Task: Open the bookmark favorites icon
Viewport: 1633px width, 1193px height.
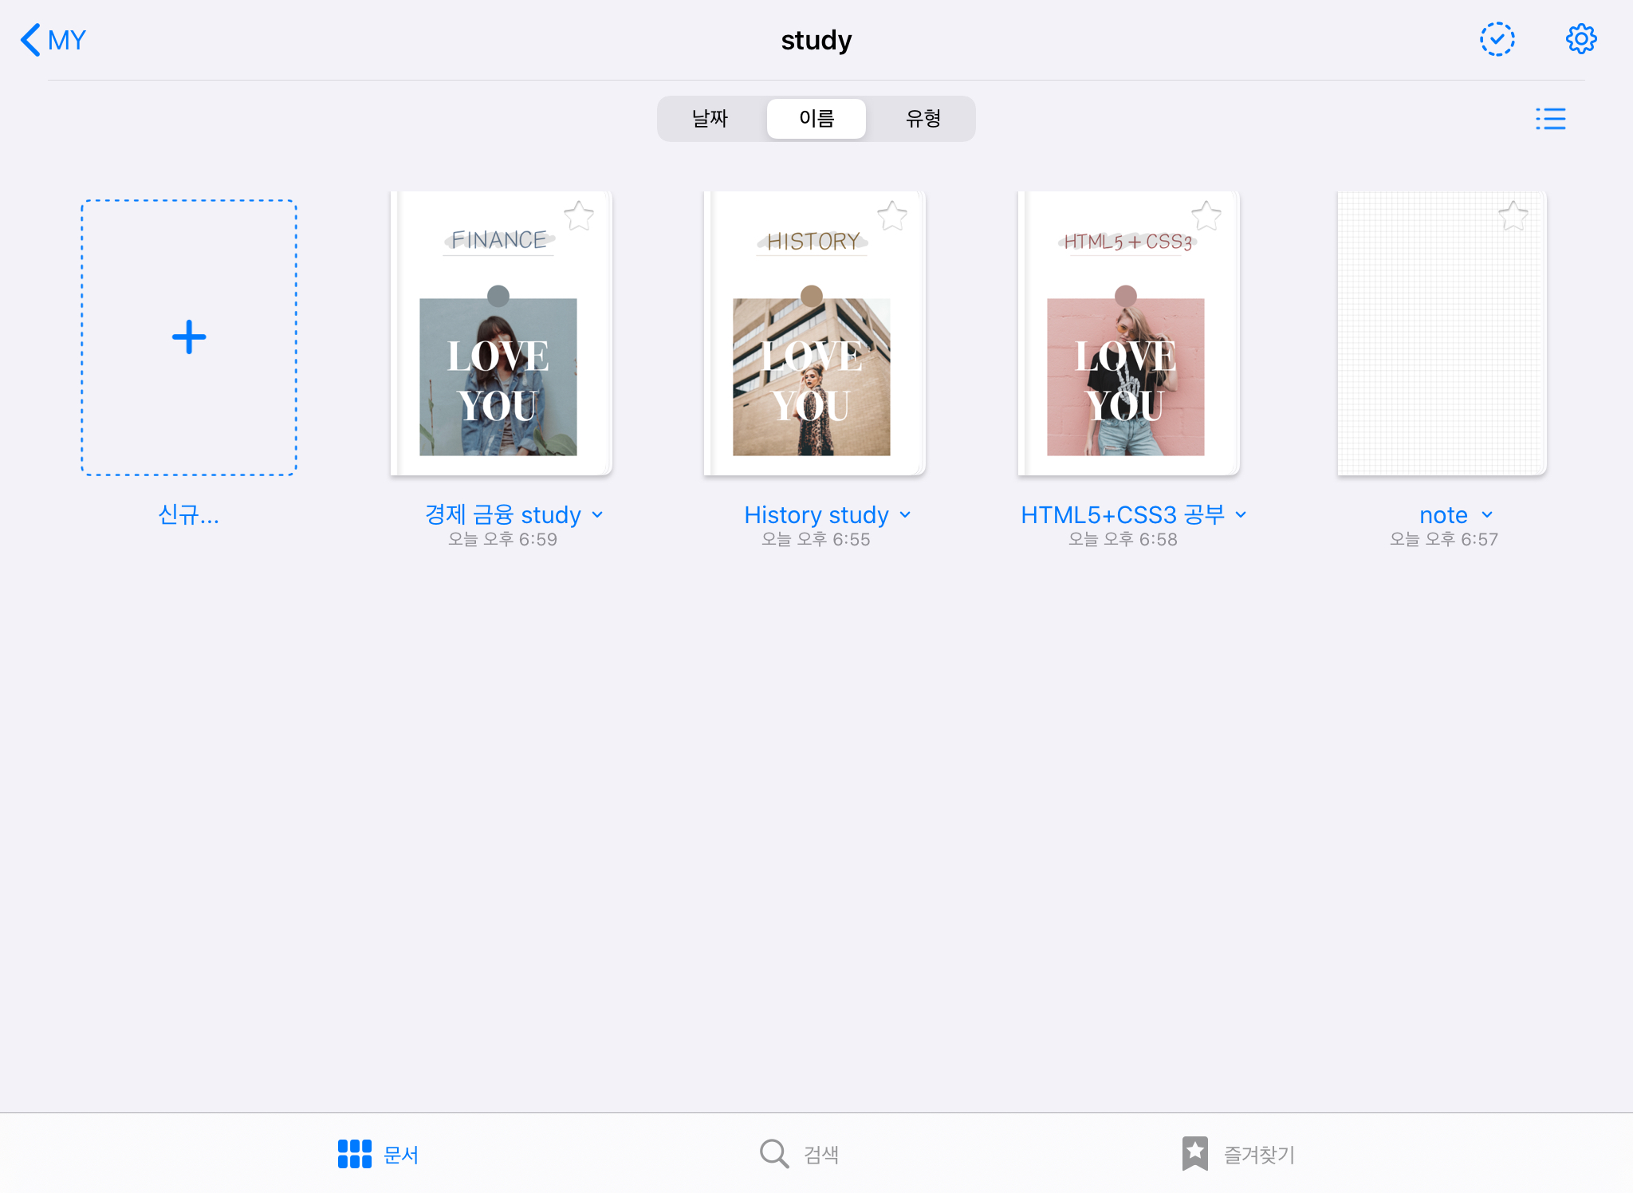Action: point(1194,1153)
